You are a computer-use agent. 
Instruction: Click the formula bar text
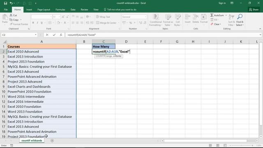pos(81,35)
